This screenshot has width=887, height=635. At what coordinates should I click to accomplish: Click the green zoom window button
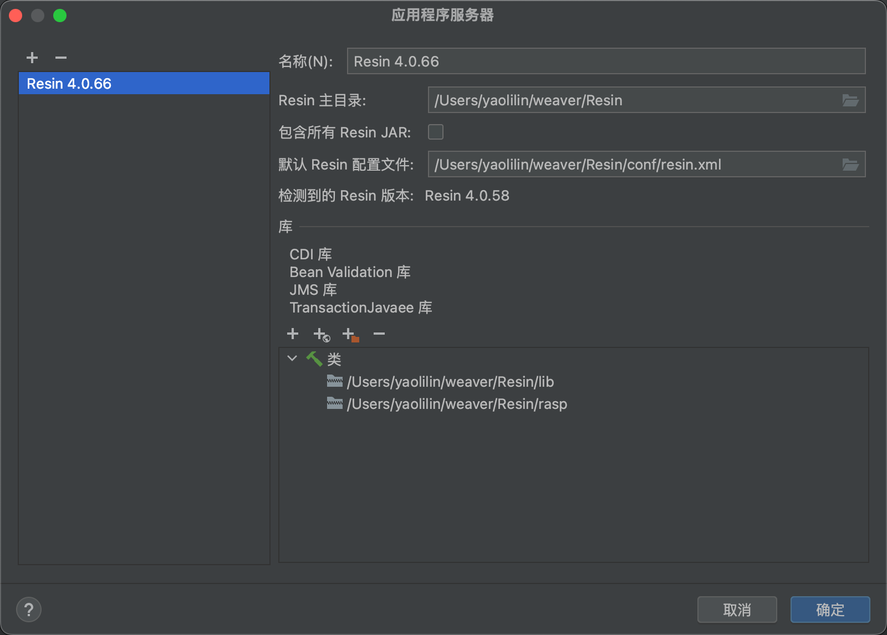coord(60,16)
